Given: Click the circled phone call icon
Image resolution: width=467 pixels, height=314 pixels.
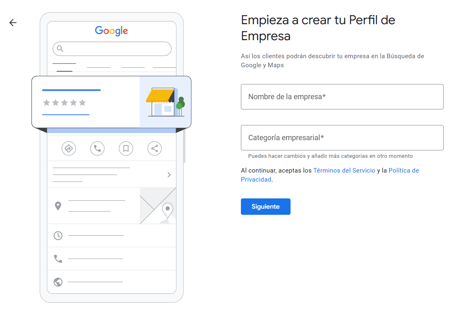Looking at the screenshot, I should [x=97, y=148].
